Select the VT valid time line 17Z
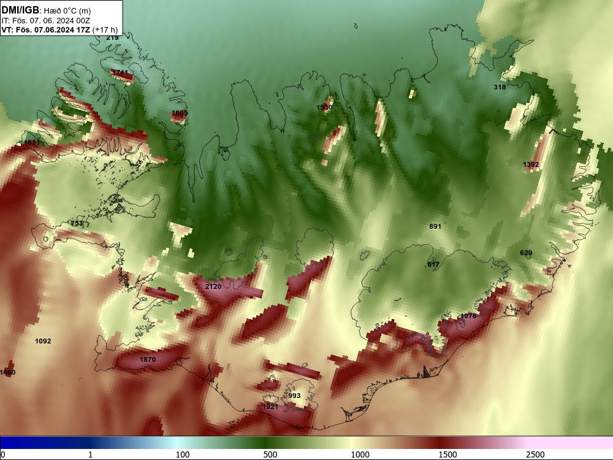 click(x=59, y=29)
